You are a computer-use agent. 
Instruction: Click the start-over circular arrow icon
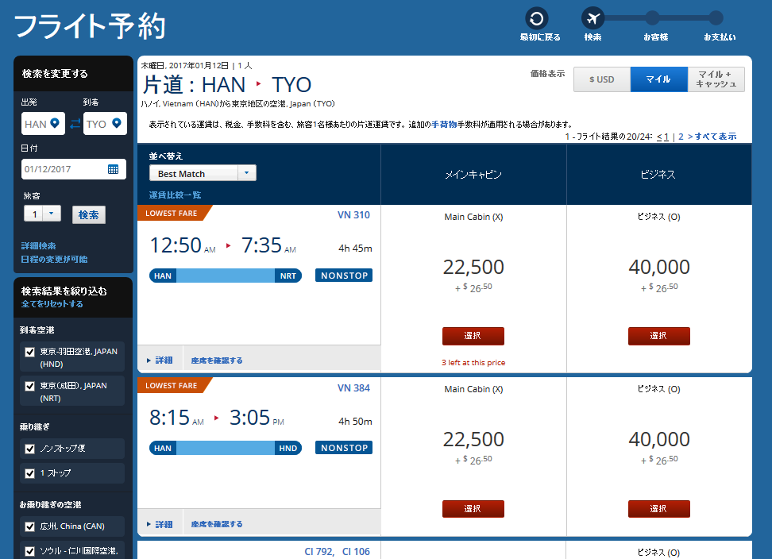(x=536, y=18)
